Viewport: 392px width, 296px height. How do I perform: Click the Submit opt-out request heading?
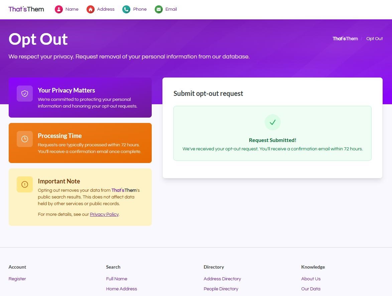[208, 94]
